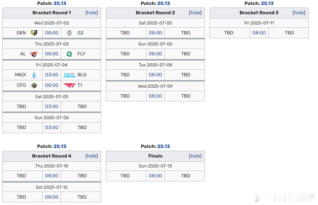Open patch 25.13 link above Bracket Round 1

(60, 3)
